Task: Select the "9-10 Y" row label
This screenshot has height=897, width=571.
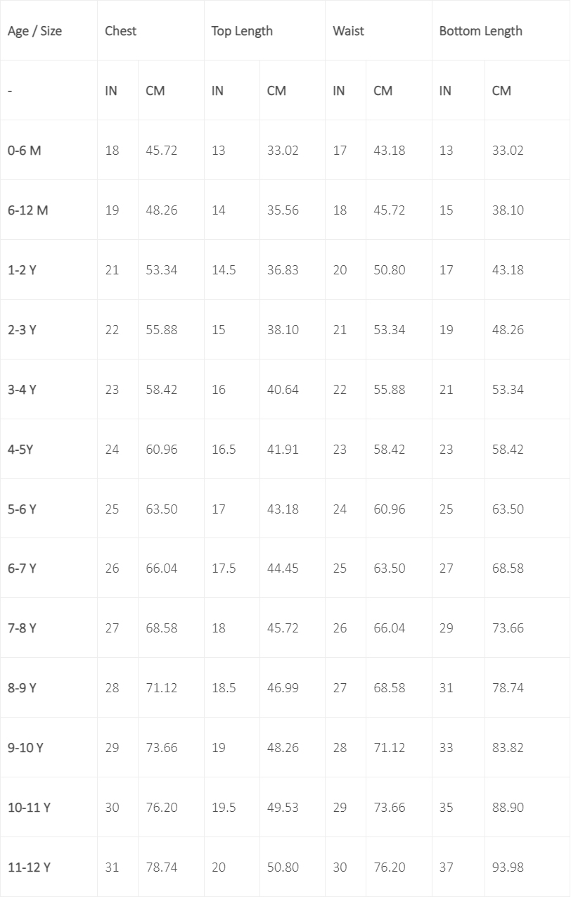Action: tap(25, 748)
